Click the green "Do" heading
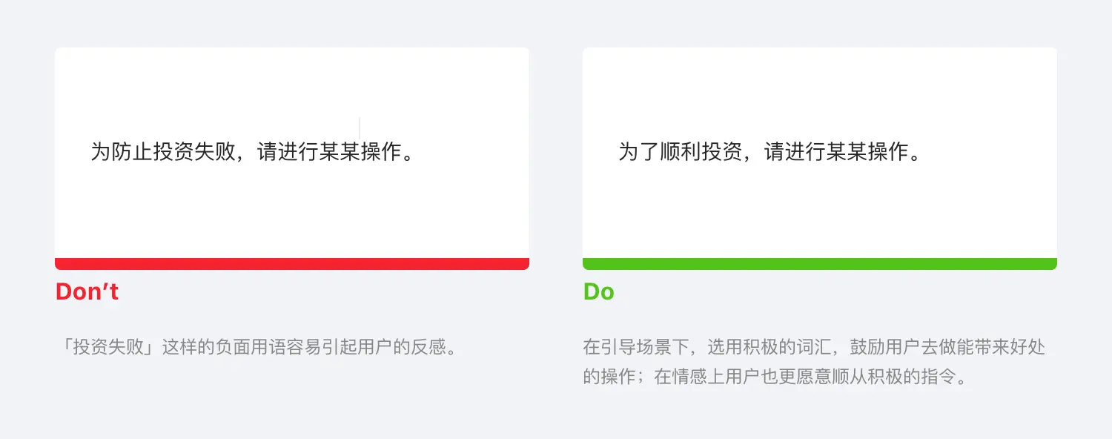Screen dimensions: 1112x439 (598, 291)
